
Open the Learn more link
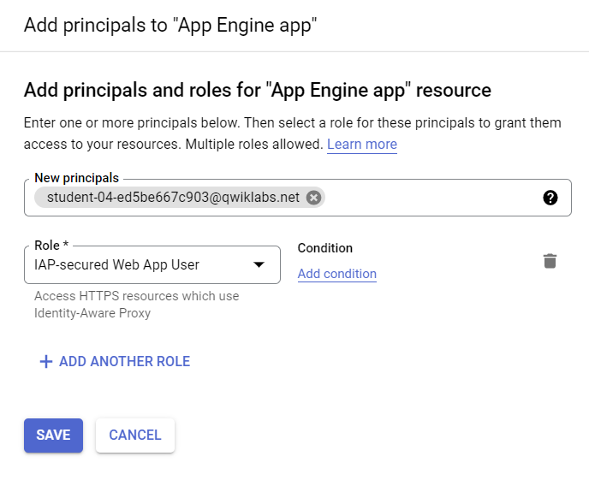pyautogui.click(x=362, y=144)
